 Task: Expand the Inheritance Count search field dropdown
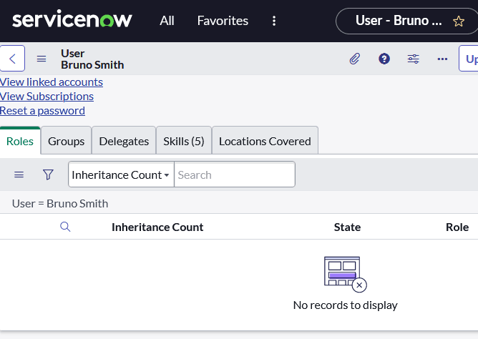121,175
